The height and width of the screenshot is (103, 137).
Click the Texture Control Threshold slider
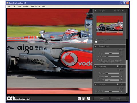(112, 56)
